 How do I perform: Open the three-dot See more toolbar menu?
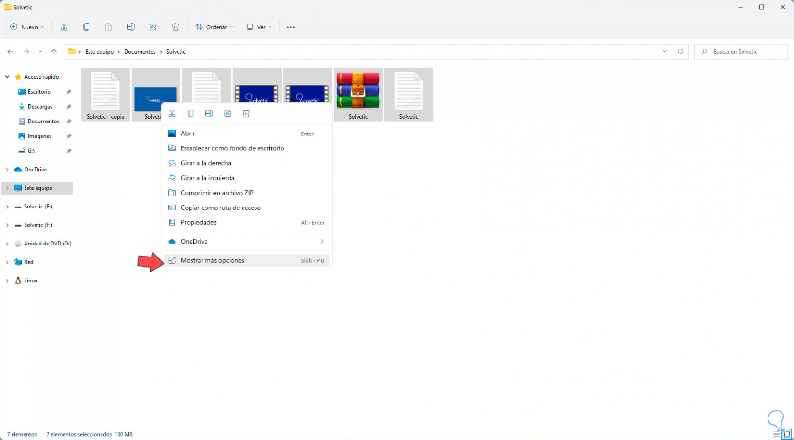291,27
